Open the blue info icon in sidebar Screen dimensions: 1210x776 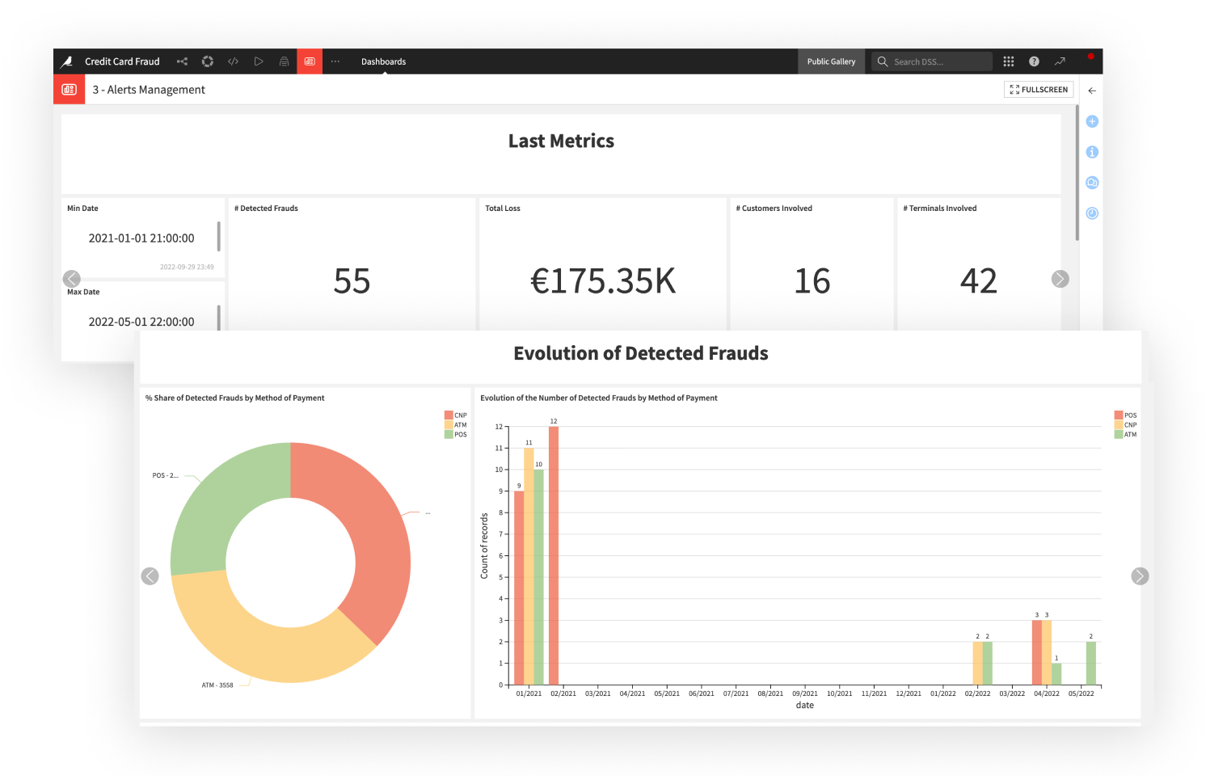pos(1092,152)
